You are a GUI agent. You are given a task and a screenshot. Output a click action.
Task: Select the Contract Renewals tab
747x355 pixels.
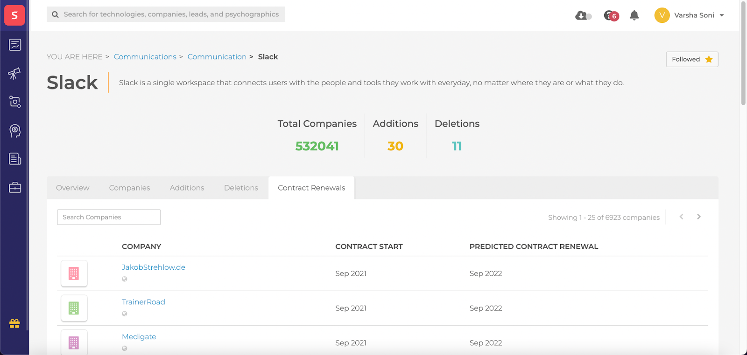[311, 188]
